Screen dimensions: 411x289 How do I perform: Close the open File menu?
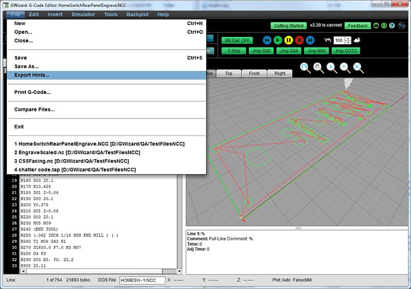point(15,14)
